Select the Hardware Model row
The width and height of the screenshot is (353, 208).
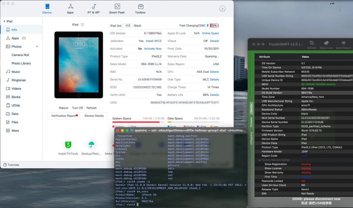[303, 152]
